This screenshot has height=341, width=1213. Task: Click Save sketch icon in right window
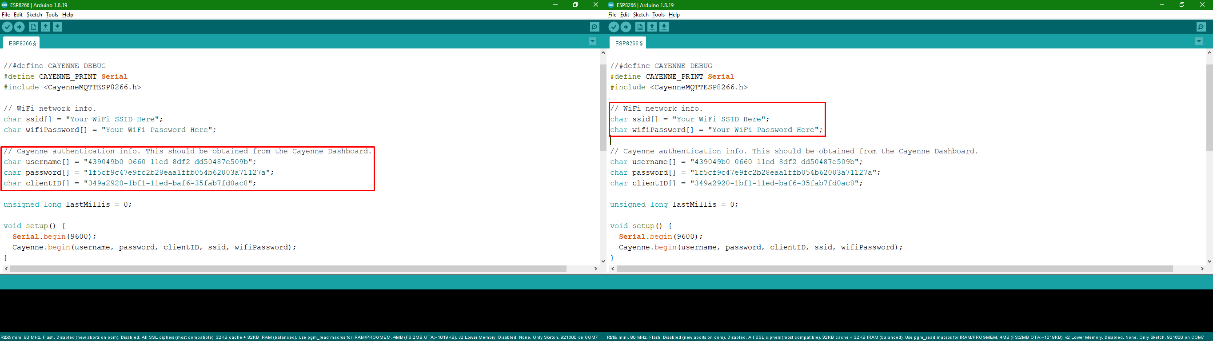pyautogui.click(x=664, y=27)
